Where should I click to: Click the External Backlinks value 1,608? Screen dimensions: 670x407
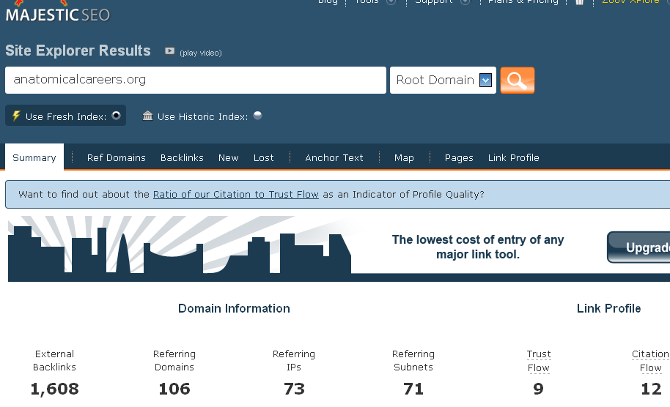[x=54, y=389]
